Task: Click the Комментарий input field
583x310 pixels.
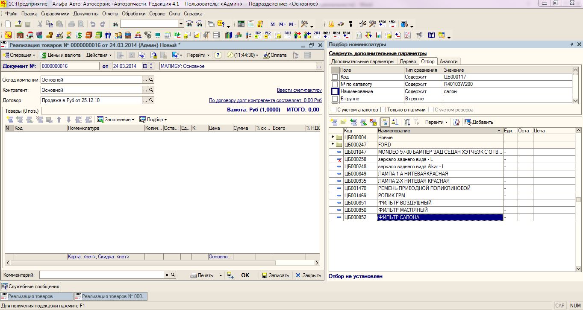Action: click(102, 275)
